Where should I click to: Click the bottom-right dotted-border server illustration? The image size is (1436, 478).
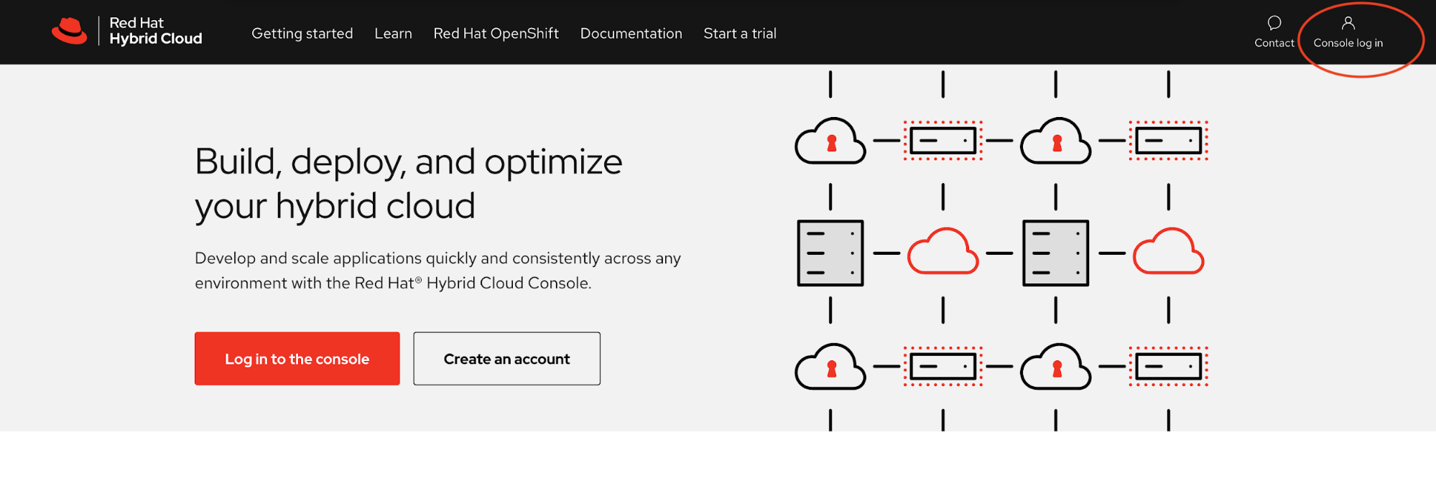click(1168, 366)
